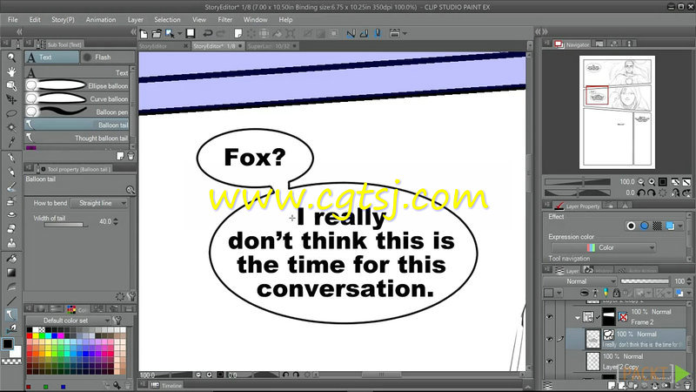Open the layer blending mode Normal dropdown

pos(579,281)
